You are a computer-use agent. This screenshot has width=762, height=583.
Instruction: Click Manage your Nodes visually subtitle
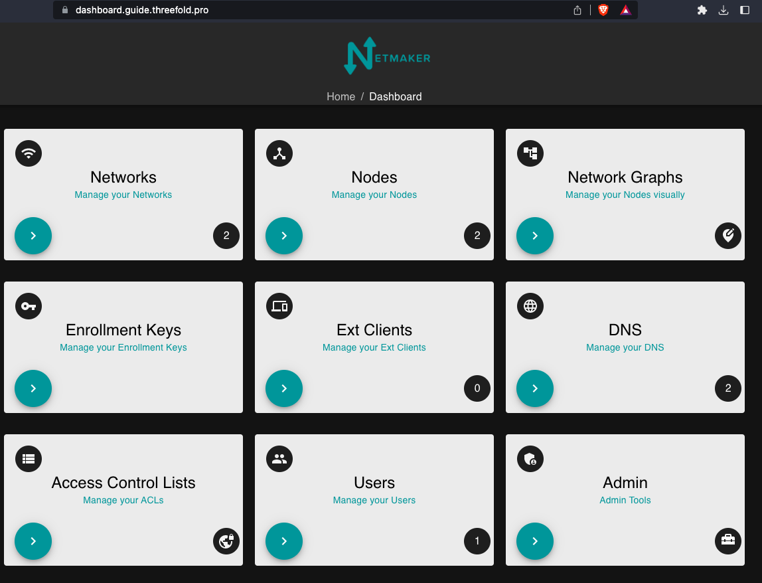[x=625, y=195]
